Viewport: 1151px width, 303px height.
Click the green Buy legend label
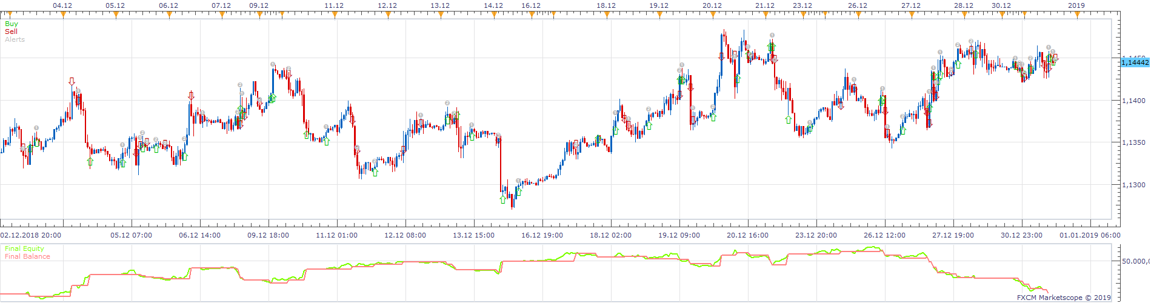click(x=12, y=24)
